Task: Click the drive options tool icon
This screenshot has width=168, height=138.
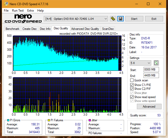Action: [113, 19]
